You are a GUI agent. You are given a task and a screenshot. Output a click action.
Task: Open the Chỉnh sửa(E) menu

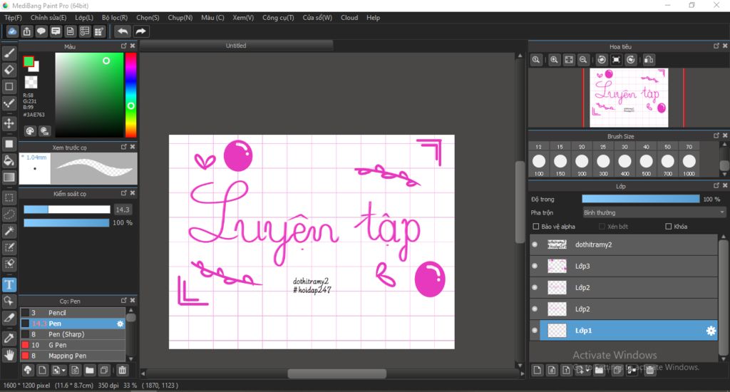pos(48,18)
